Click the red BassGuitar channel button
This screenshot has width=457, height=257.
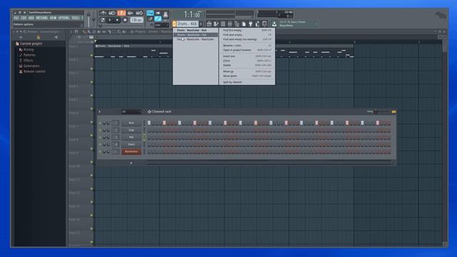pos(131,151)
